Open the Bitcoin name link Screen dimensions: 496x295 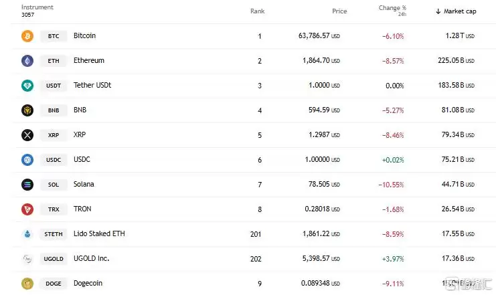(x=85, y=36)
